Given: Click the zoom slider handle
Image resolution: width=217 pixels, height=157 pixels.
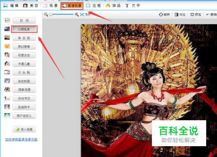Looking at the screenshot, I should click(x=51, y=14).
